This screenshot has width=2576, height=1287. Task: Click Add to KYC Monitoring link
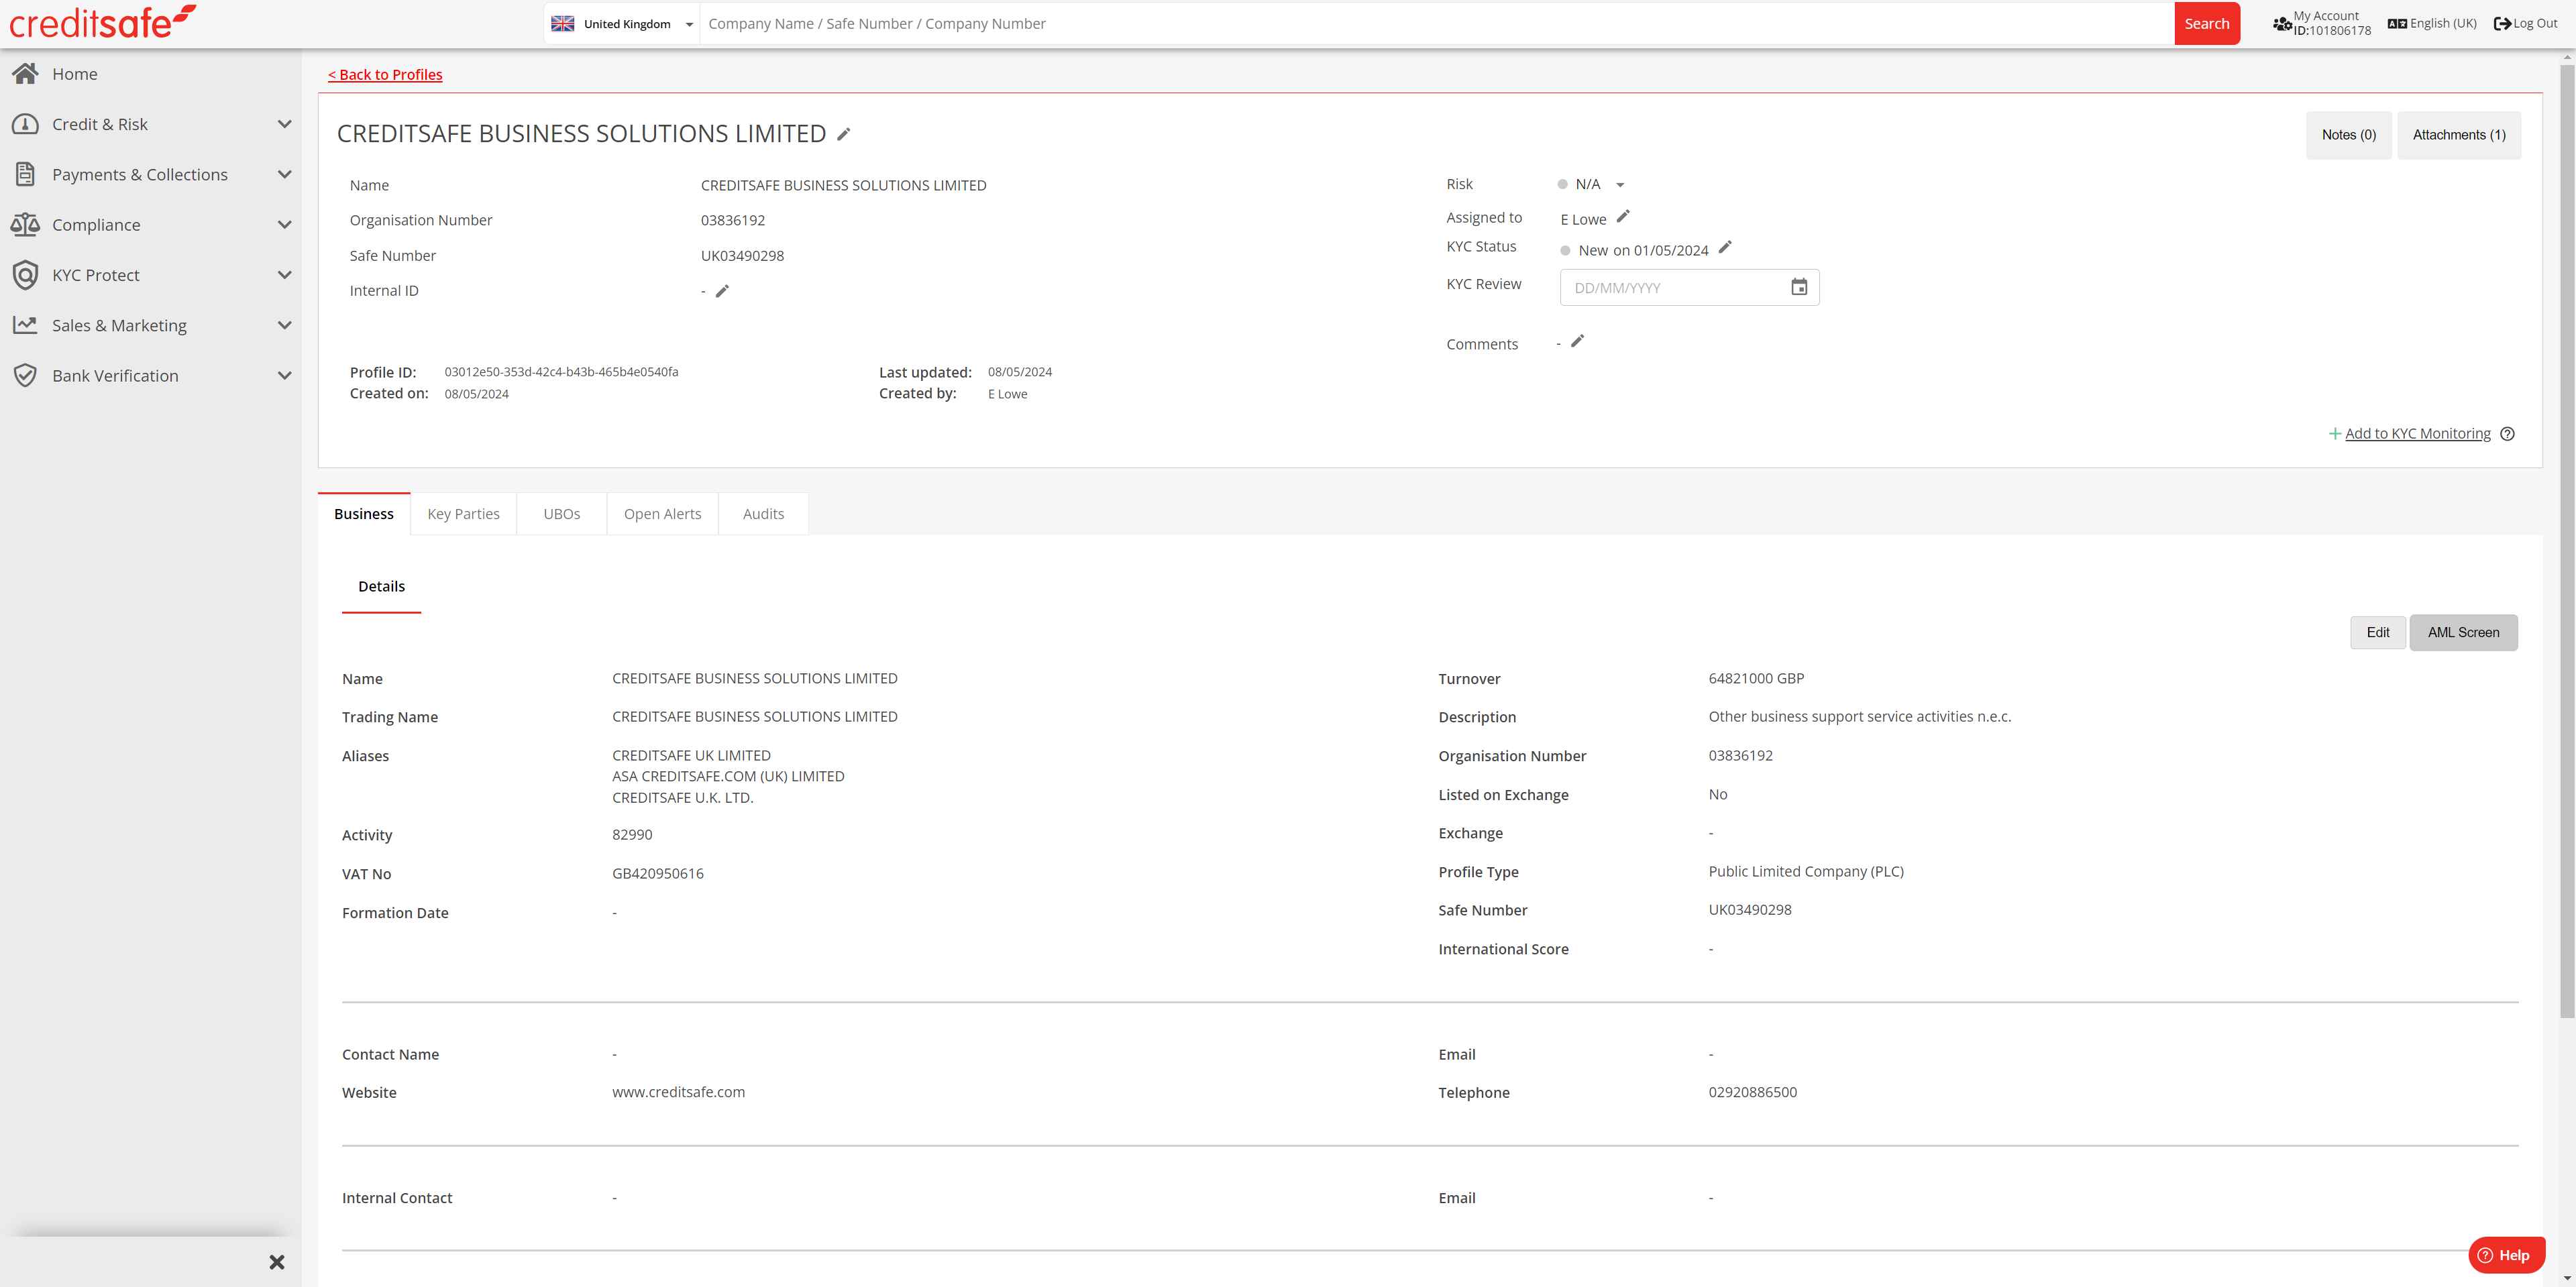pos(2417,433)
